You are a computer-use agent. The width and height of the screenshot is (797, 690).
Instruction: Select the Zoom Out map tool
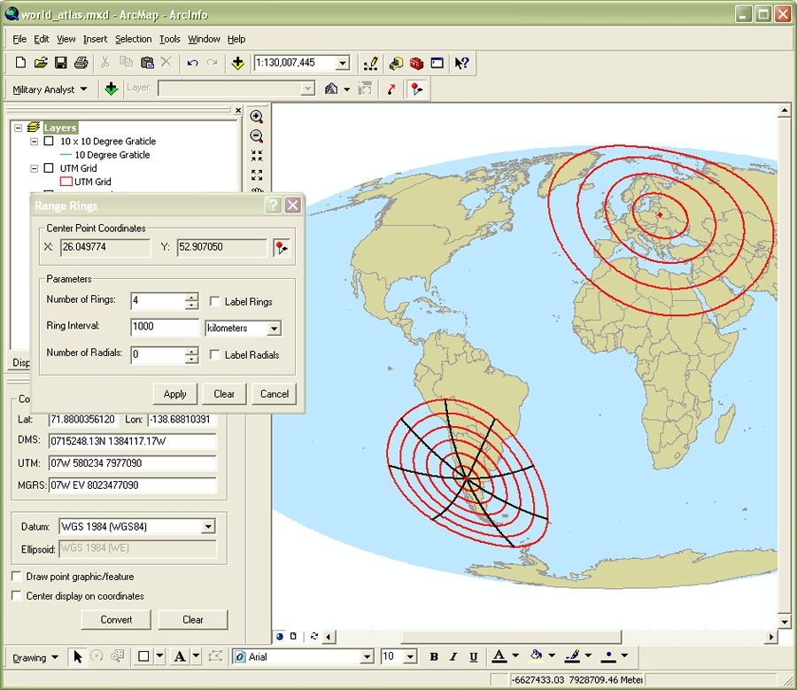[x=257, y=136]
